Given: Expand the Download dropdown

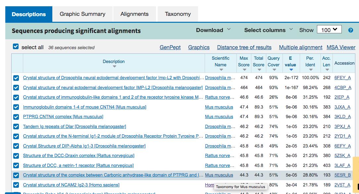Looking at the screenshot, I should tap(213, 30).
